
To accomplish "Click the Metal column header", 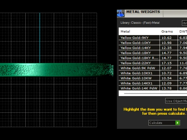I will coord(139,31).
